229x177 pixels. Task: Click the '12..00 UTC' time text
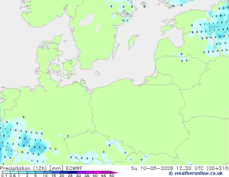click(x=190, y=168)
